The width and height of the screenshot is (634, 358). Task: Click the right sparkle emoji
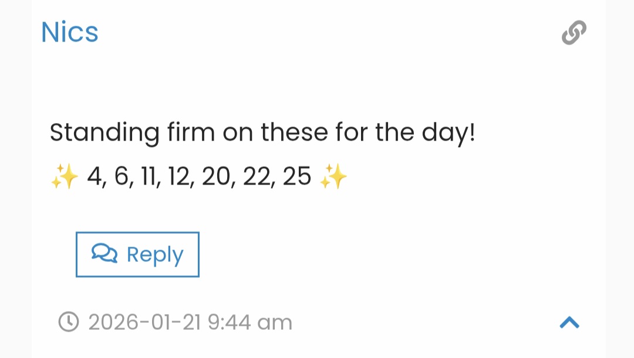[333, 176]
